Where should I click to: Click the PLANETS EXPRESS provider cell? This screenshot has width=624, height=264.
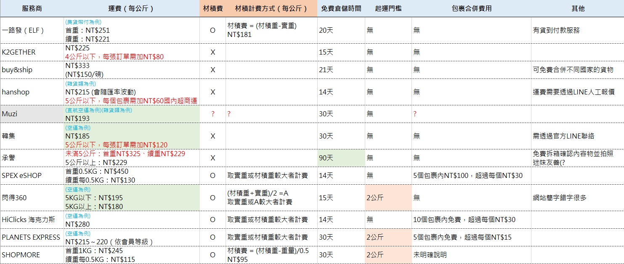pyautogui.click(x=32, y=237)
